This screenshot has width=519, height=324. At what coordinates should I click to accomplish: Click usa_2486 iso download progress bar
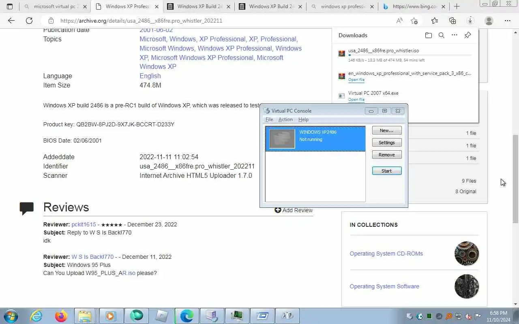click(410, 55)
